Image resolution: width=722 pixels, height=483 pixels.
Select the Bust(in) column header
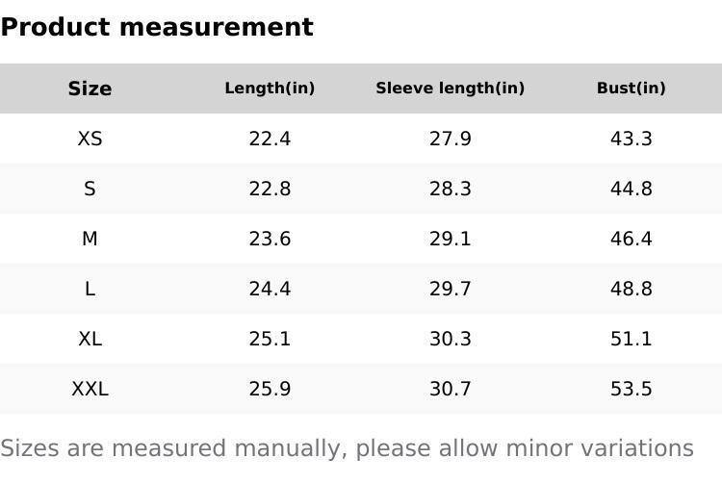click(x=631, y=89)
